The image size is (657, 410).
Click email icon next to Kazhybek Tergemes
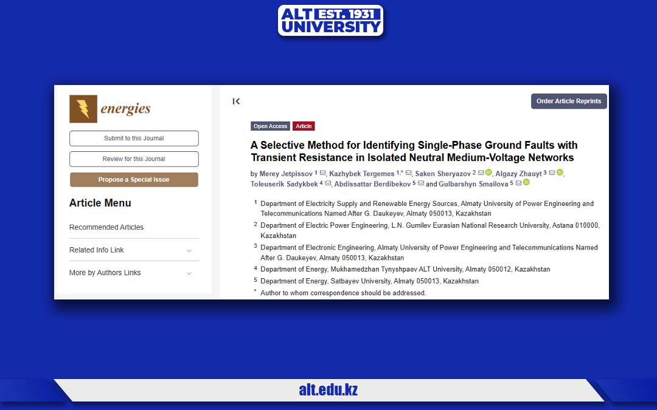[409, 174]
